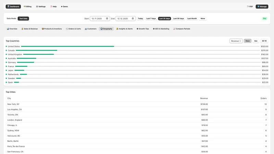Click the Netherlands country label

pyautogui.click(x=13, y=74)
